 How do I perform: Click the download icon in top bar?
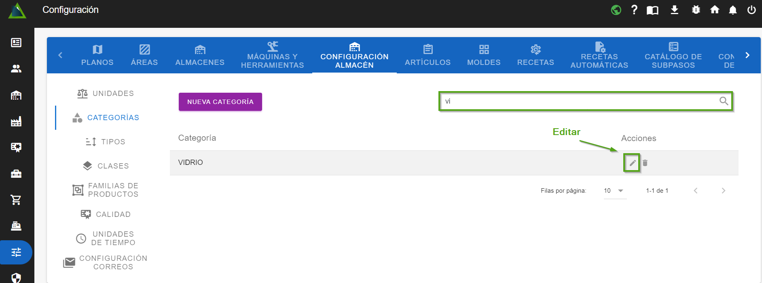pyautogui.click(x=674, y=10)
